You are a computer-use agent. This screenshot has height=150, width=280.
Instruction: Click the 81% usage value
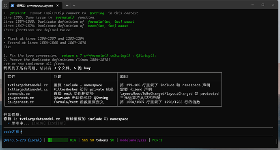click(x=73, y=140)
